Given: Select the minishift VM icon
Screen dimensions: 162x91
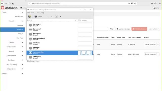Looking at the screenshot, I should click(30, 48).
